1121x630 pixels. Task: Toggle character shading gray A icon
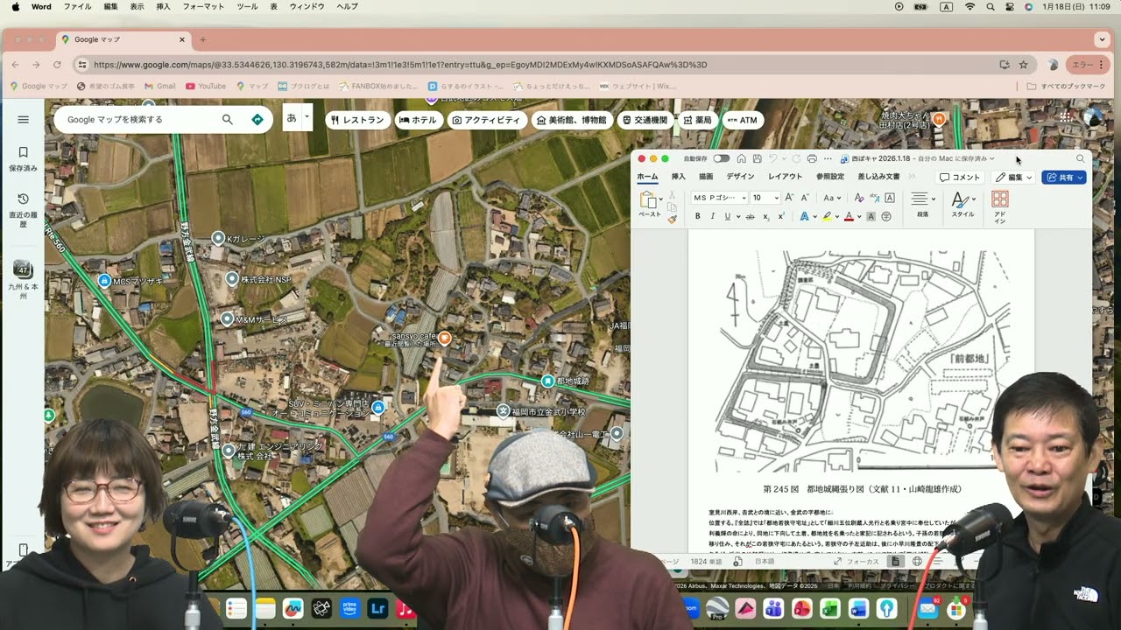(x=871, y=216)
